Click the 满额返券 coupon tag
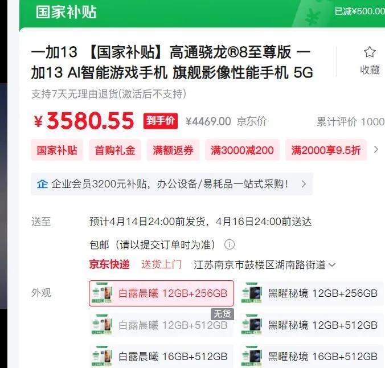The width and height of the screenshot is (385, 368). point(173,150)
